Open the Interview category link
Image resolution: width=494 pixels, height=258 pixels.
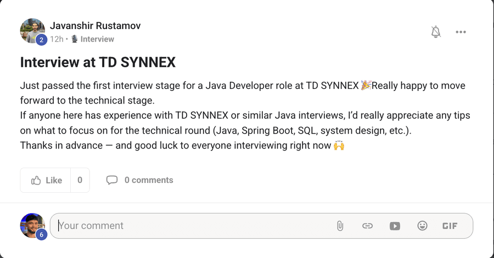point(97,39)
